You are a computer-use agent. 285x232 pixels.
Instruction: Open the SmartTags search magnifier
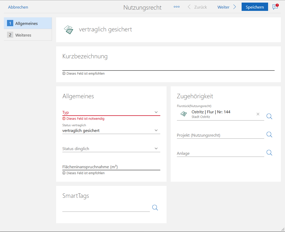click(155, 207)
